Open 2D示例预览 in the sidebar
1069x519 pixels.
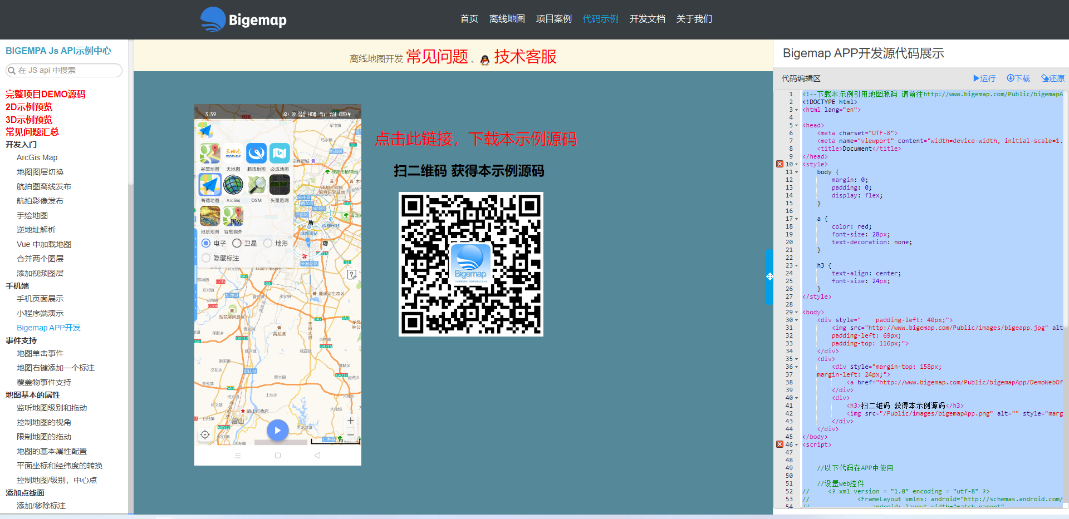[29, 107]
